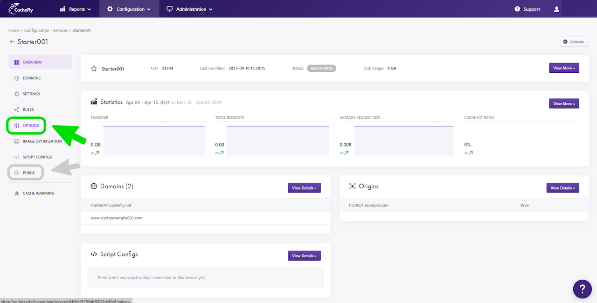This screenshot has width=597, height=303.
Task: Expand the Administration dropdown menu
Action: (189, 9)
